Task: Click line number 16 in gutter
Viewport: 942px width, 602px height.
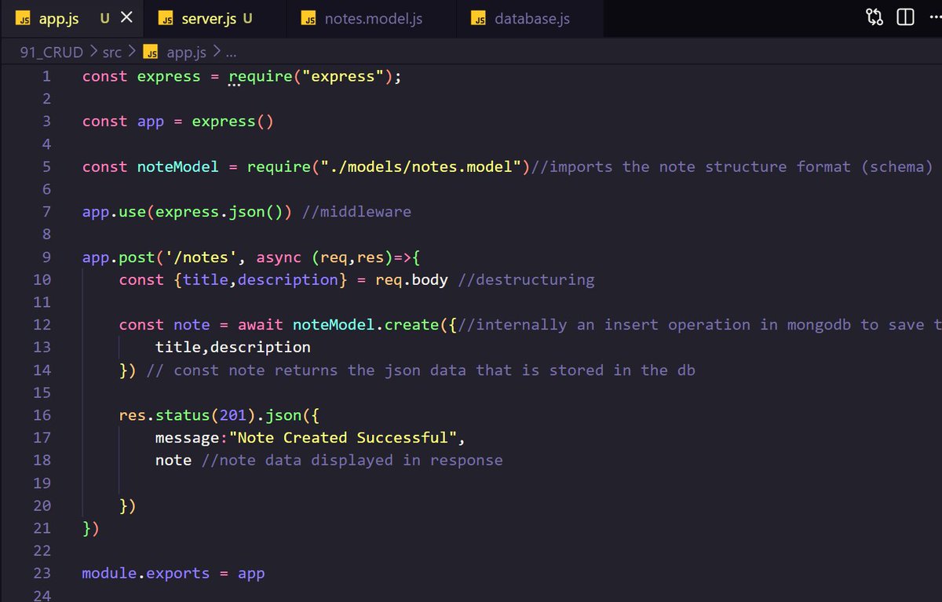Action: [42, 415]
